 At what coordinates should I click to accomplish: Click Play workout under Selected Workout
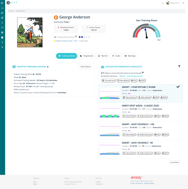click(x=109, y=80)
